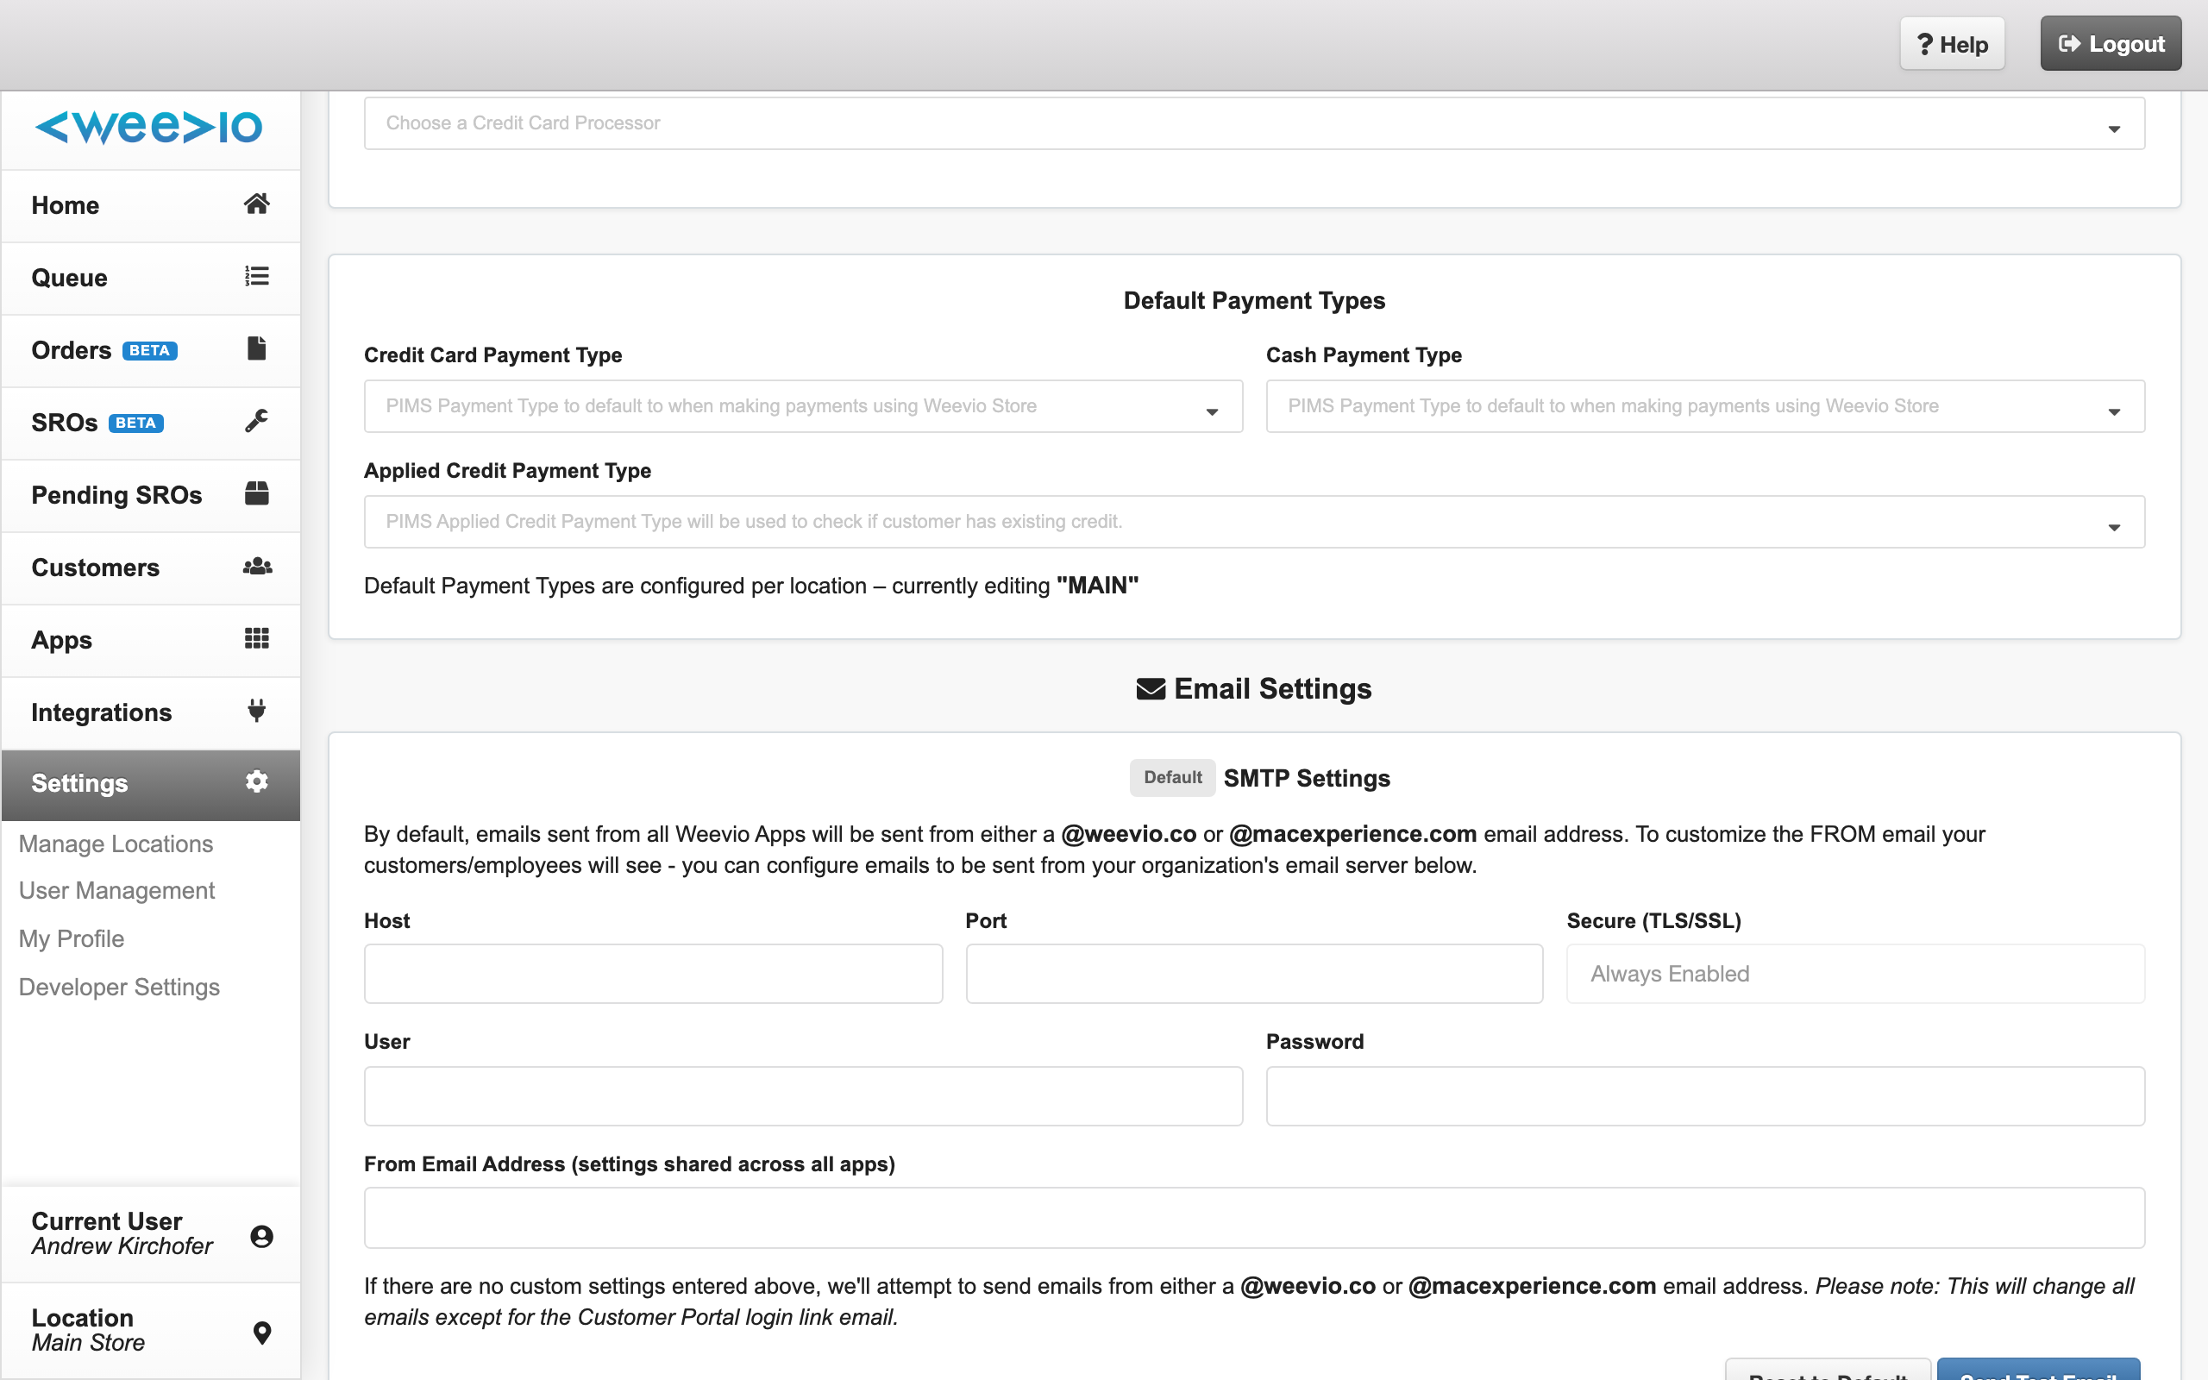The image size is (2208, 1380).
Task: Click Current User Andrew Kirchofer name
Action: [x=122, y=1247]
